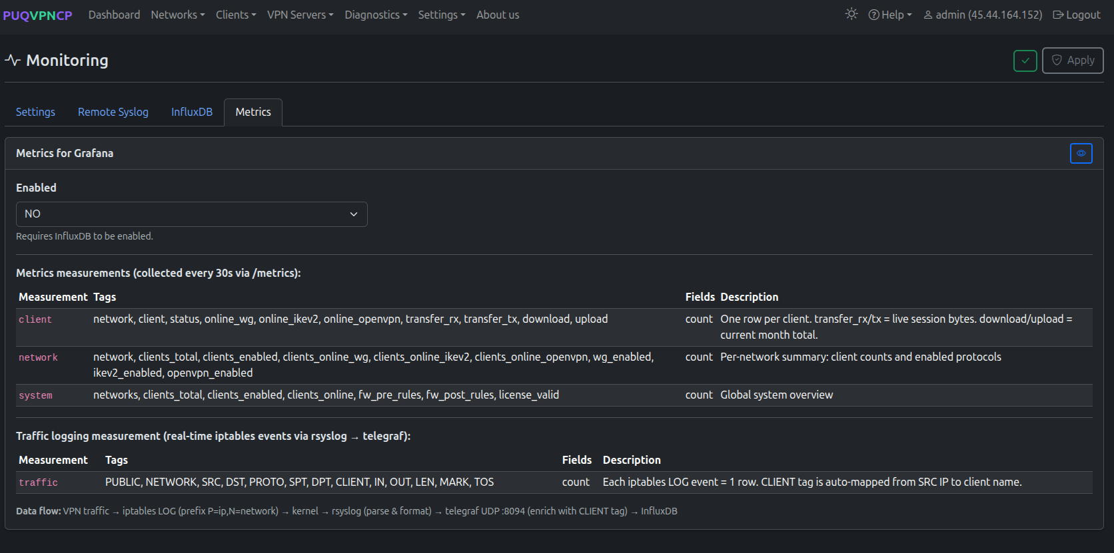1114x553 pixels.
Task: Click 'Global system overview' description
Action: pyautogui.click(x=776, y=395)
